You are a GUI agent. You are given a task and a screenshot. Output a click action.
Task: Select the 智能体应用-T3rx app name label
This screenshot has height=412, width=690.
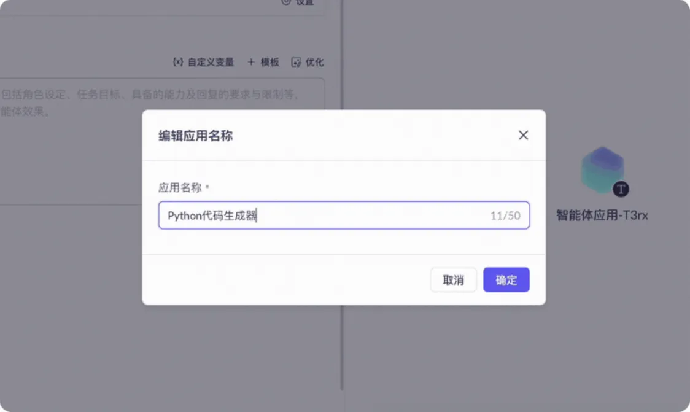click(602, 216)
